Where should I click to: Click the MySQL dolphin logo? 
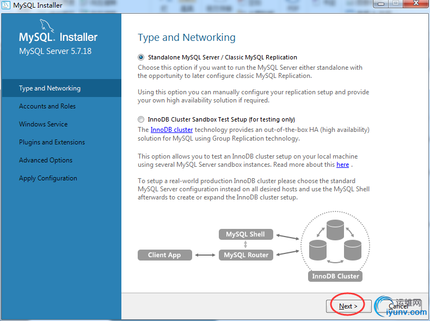point(47,26)
